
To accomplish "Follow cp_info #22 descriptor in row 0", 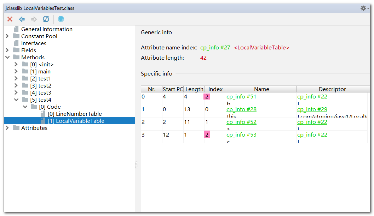I will (312, 97).
